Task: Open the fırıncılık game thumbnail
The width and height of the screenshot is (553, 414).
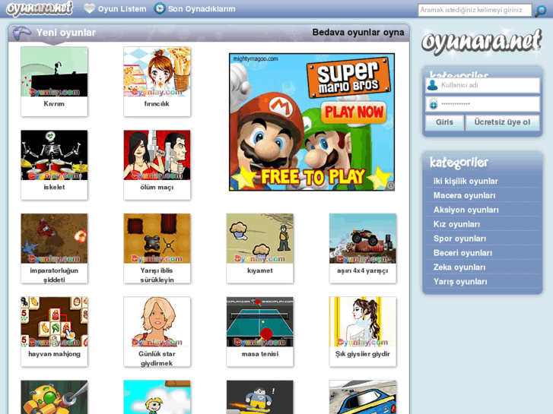Action: pos(157,71)
